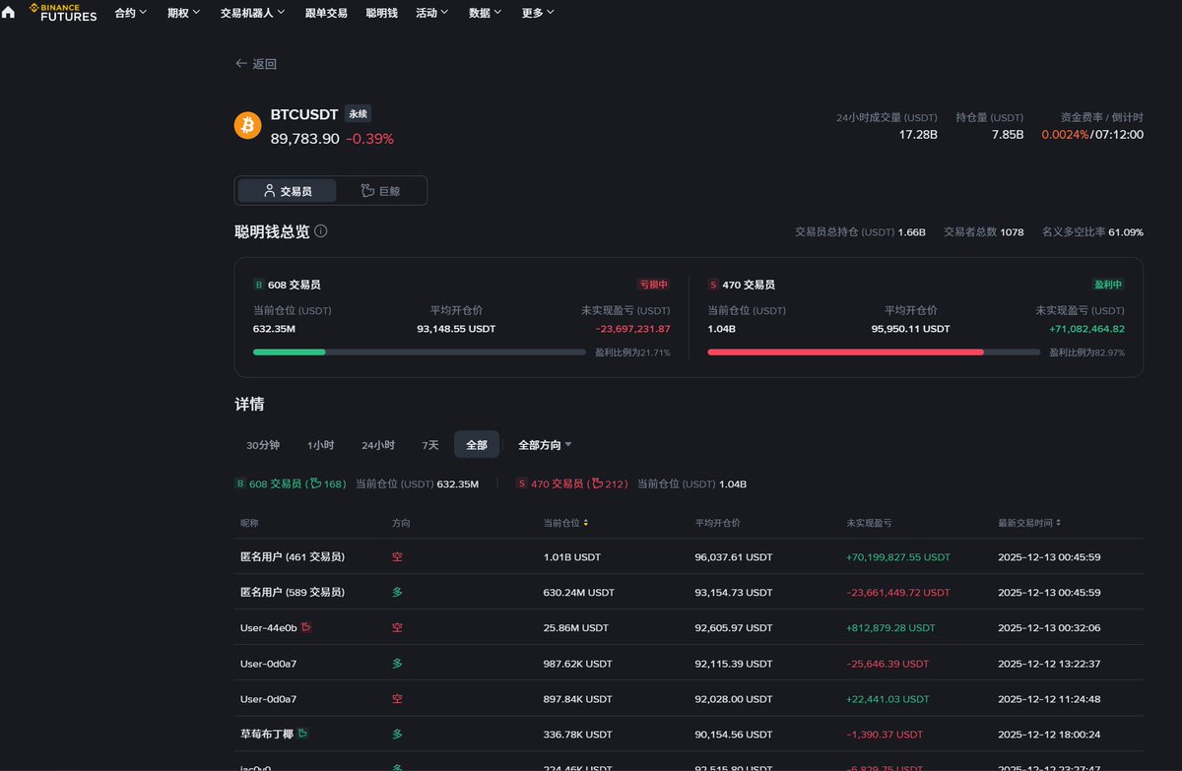Switch to the 巨鲸 (whale) view
This screenshot has height=771, width=1182.
[380, 191]
